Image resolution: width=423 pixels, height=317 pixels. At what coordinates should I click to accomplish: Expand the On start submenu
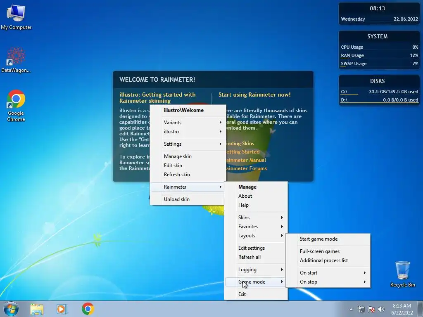(x=328, y=273)
